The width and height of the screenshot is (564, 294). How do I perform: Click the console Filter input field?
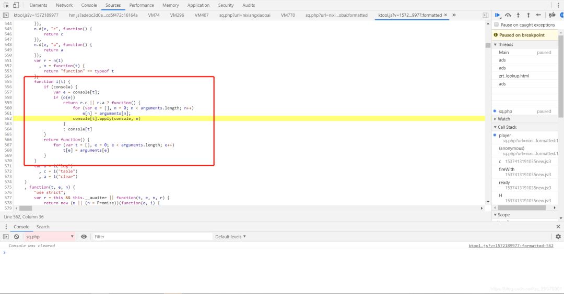point(151,237)
